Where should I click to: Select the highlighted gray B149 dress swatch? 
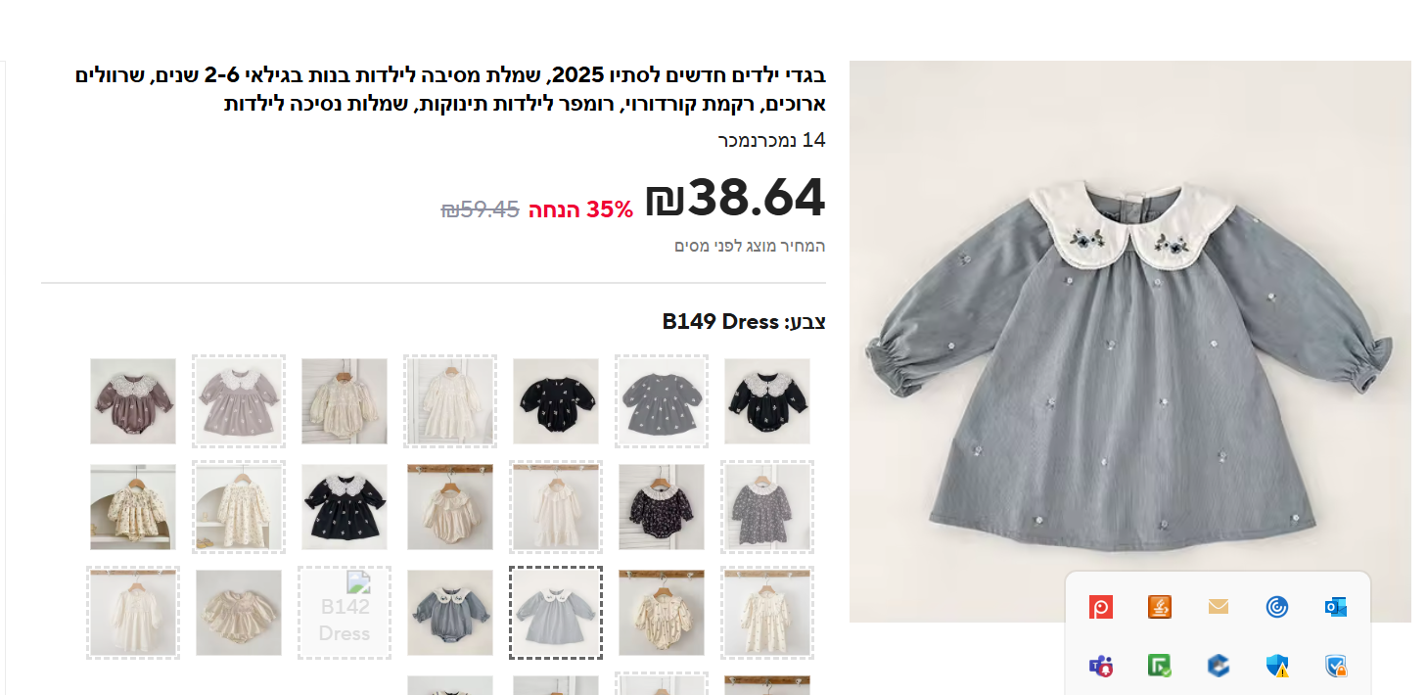[x=556, y=613]
